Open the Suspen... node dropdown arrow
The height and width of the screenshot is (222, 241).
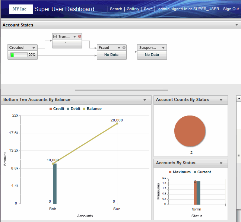[x=163, y=48]
